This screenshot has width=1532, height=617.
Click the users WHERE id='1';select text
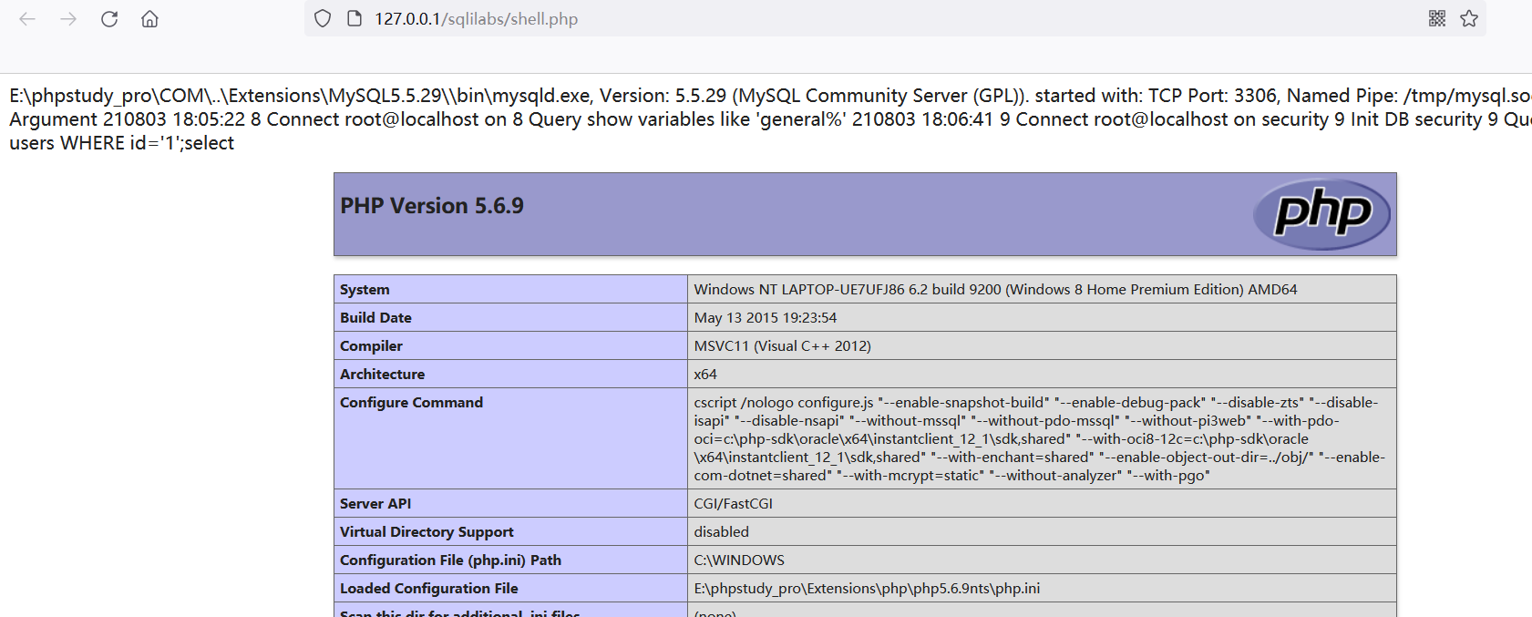click(x=121, y=143)
